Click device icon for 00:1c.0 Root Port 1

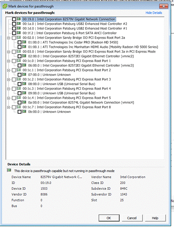point(19,61)
